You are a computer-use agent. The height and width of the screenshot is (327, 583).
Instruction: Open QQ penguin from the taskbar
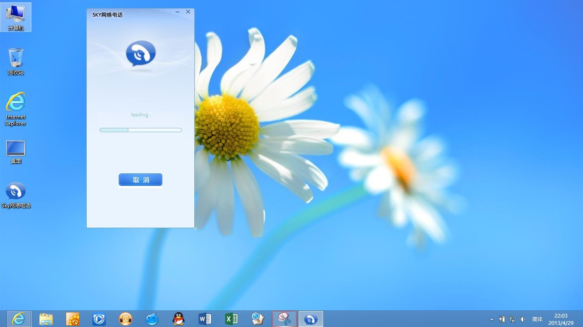point(179,319)
